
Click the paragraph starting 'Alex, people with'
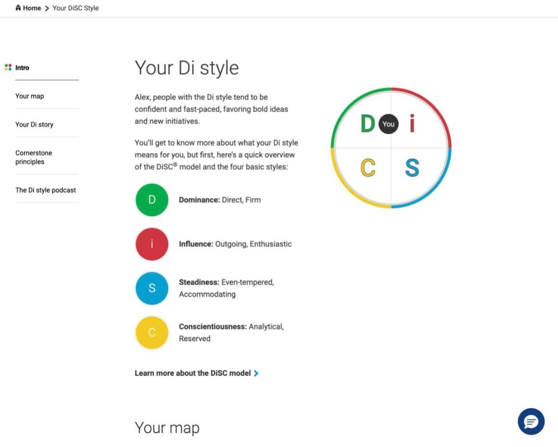coord(211,109)
